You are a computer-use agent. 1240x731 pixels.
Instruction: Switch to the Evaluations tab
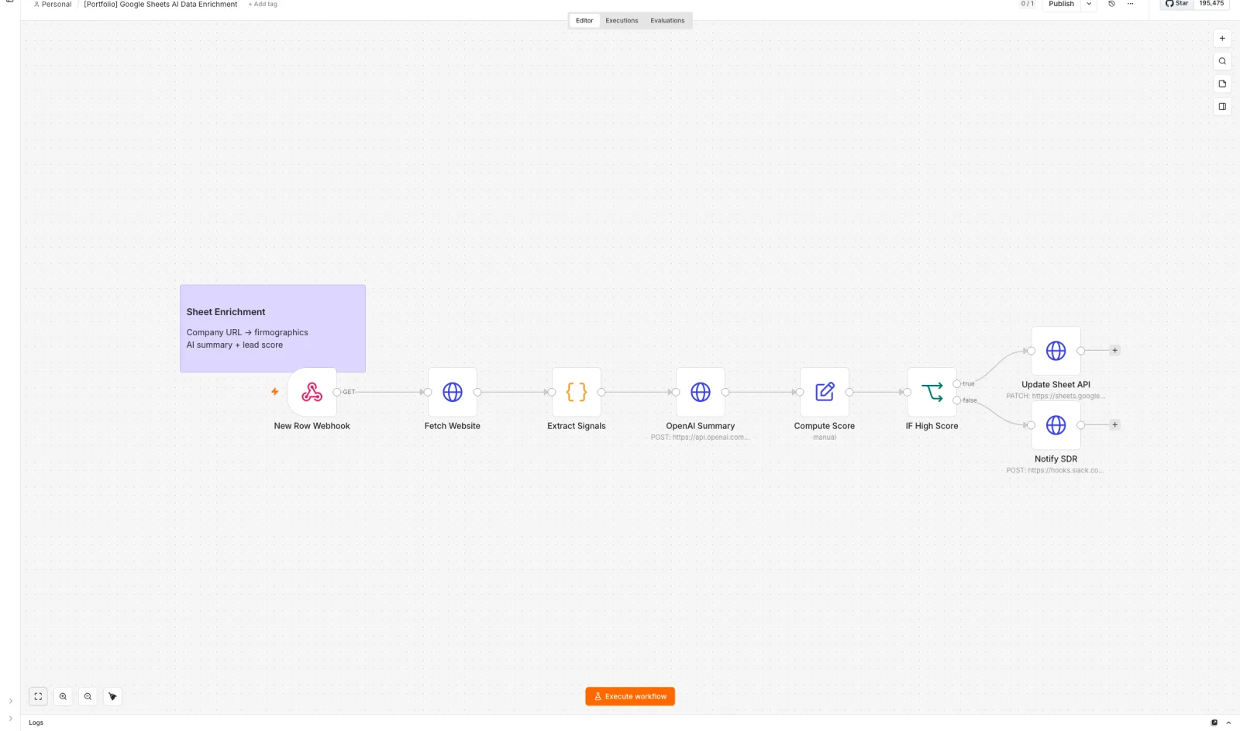667,21
